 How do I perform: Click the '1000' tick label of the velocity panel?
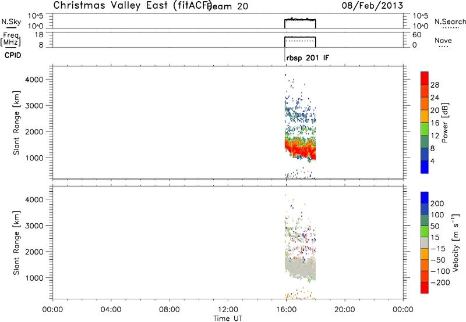34,278
